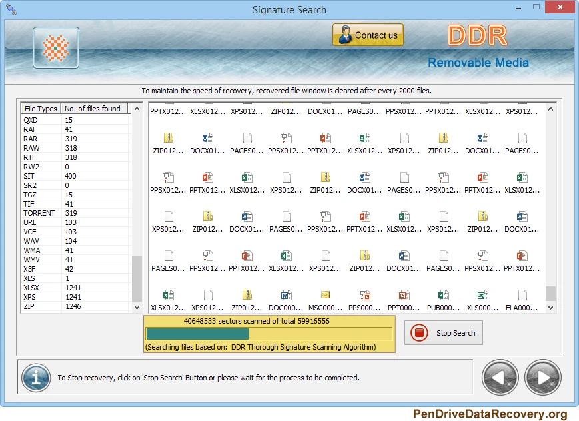Image resolution: width=579 pixels, height=421 pixels.
Task: Open the DOCX01 Word document icon
Action: point(207,139)
